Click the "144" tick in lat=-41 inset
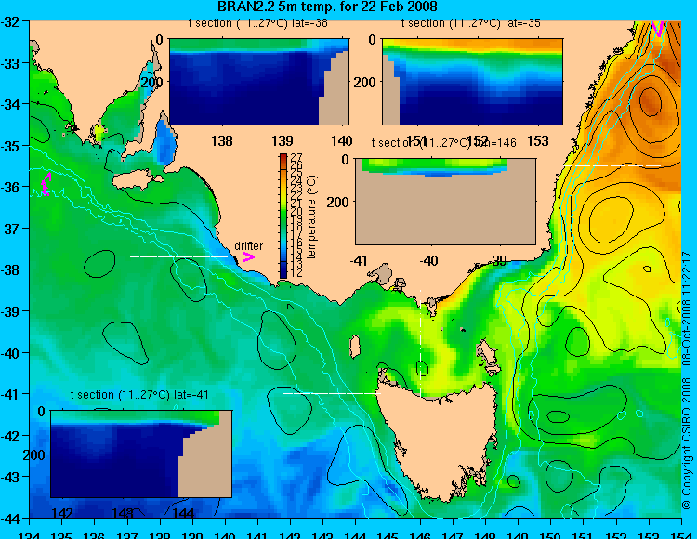 [183, 513]
